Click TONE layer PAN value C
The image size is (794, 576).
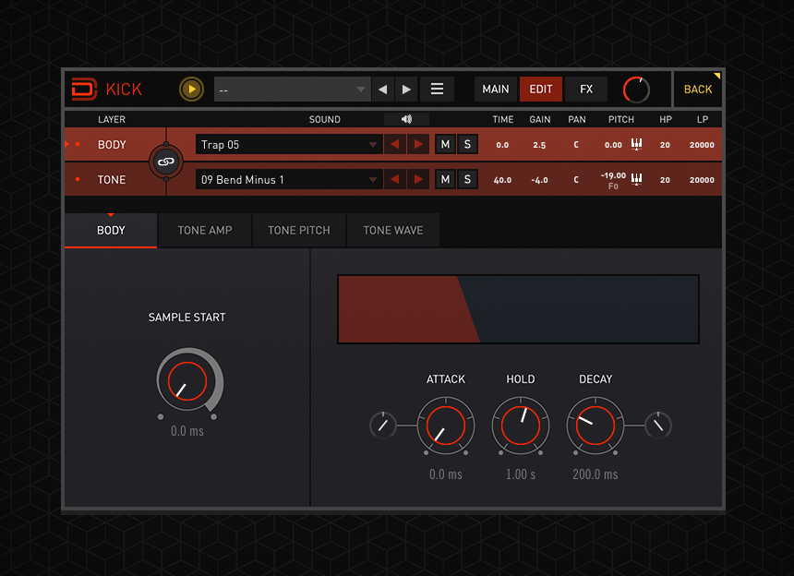coord(576,180)
